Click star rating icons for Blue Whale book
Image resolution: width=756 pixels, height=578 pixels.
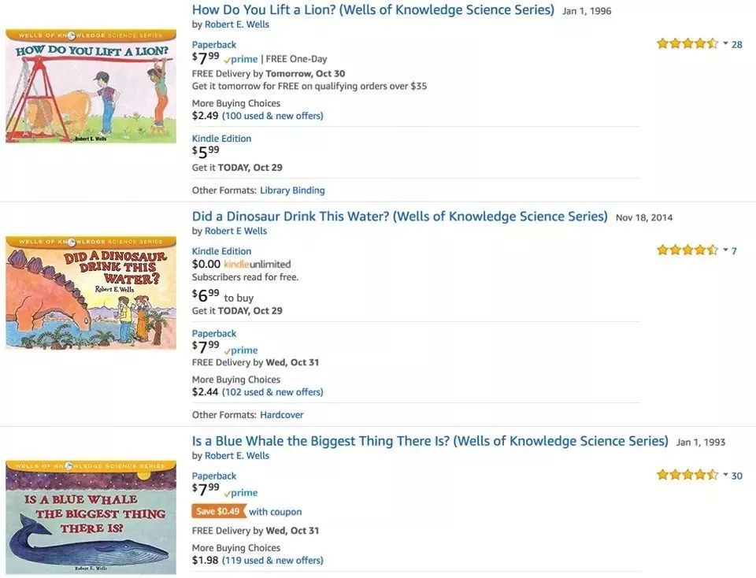687,475
